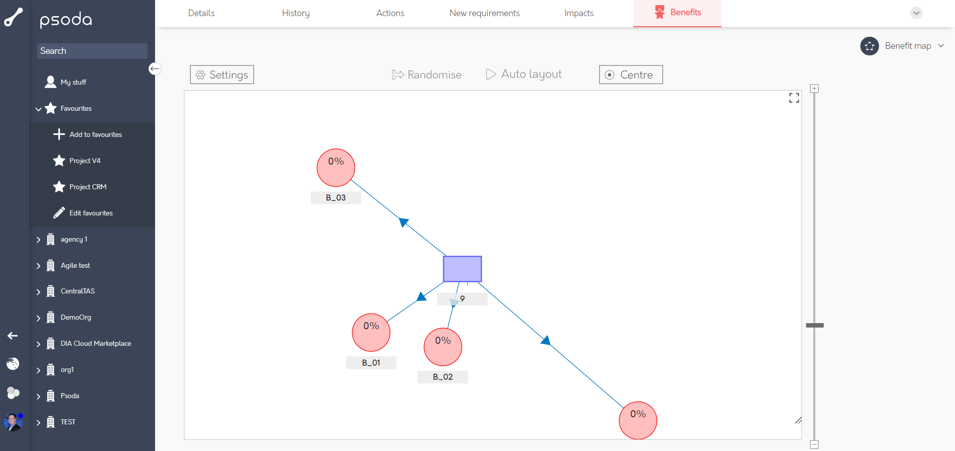955x451 pixels.
Task: Open the Benefit map dropdown
Action: click(x=904, y=46)
